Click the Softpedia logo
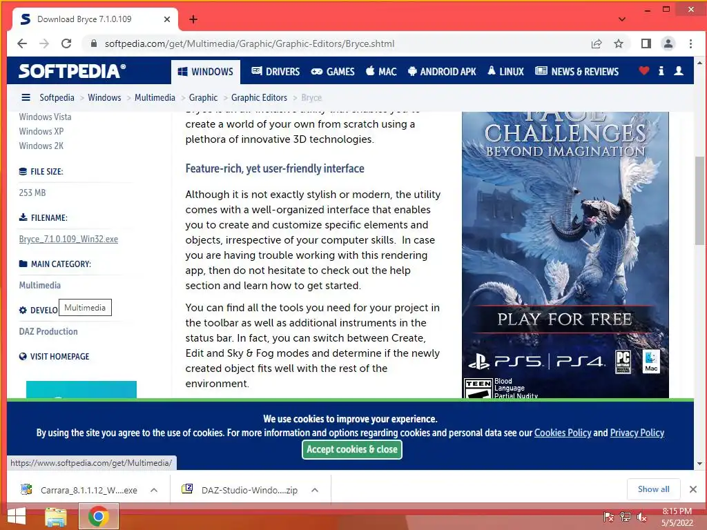This screenshot has width=707, height=530. point(72,71)
